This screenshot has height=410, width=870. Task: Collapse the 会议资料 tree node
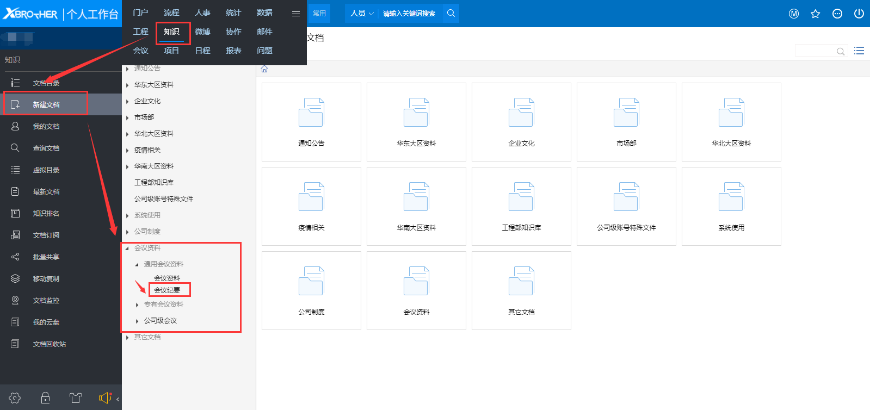coord(127,248)
